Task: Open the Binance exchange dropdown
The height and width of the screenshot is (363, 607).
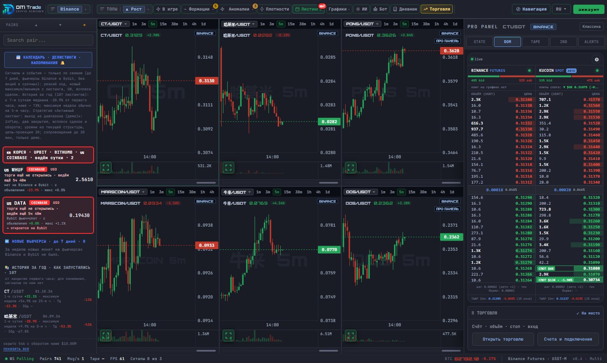Action: (69, 9)
